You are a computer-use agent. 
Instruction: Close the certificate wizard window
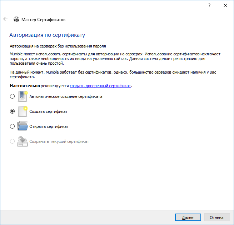225,5
